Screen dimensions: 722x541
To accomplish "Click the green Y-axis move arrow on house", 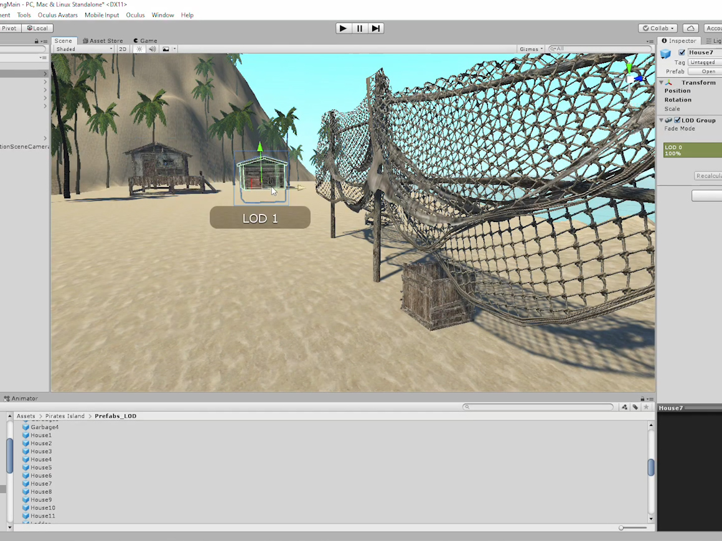I will tap(260, 148).
